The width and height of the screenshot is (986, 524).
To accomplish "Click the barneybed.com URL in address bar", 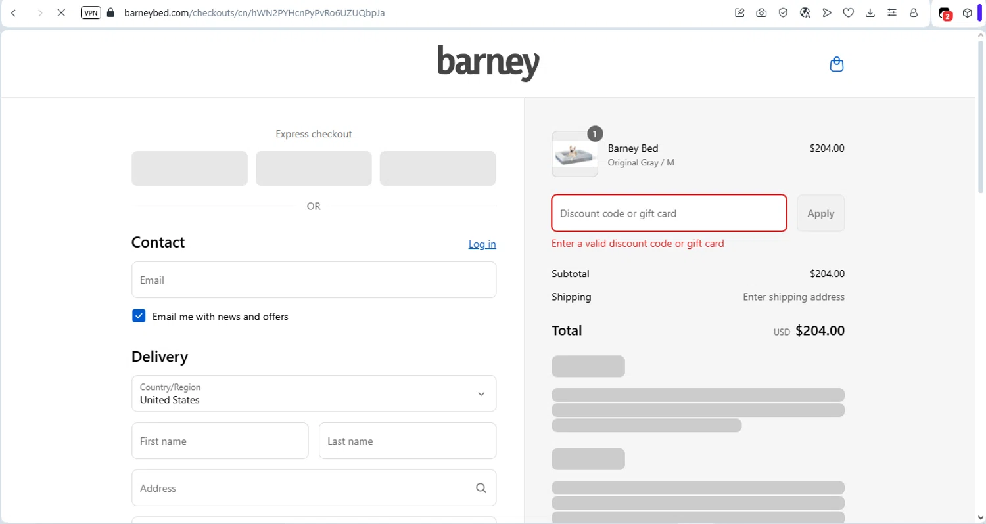I will (x=254, y=12).
